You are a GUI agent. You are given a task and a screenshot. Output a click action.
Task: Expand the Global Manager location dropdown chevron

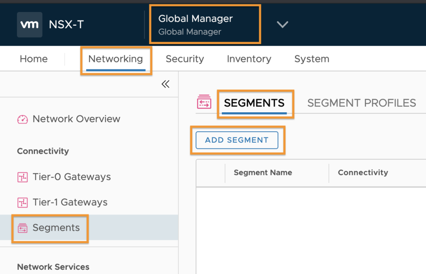click(282, 25)
